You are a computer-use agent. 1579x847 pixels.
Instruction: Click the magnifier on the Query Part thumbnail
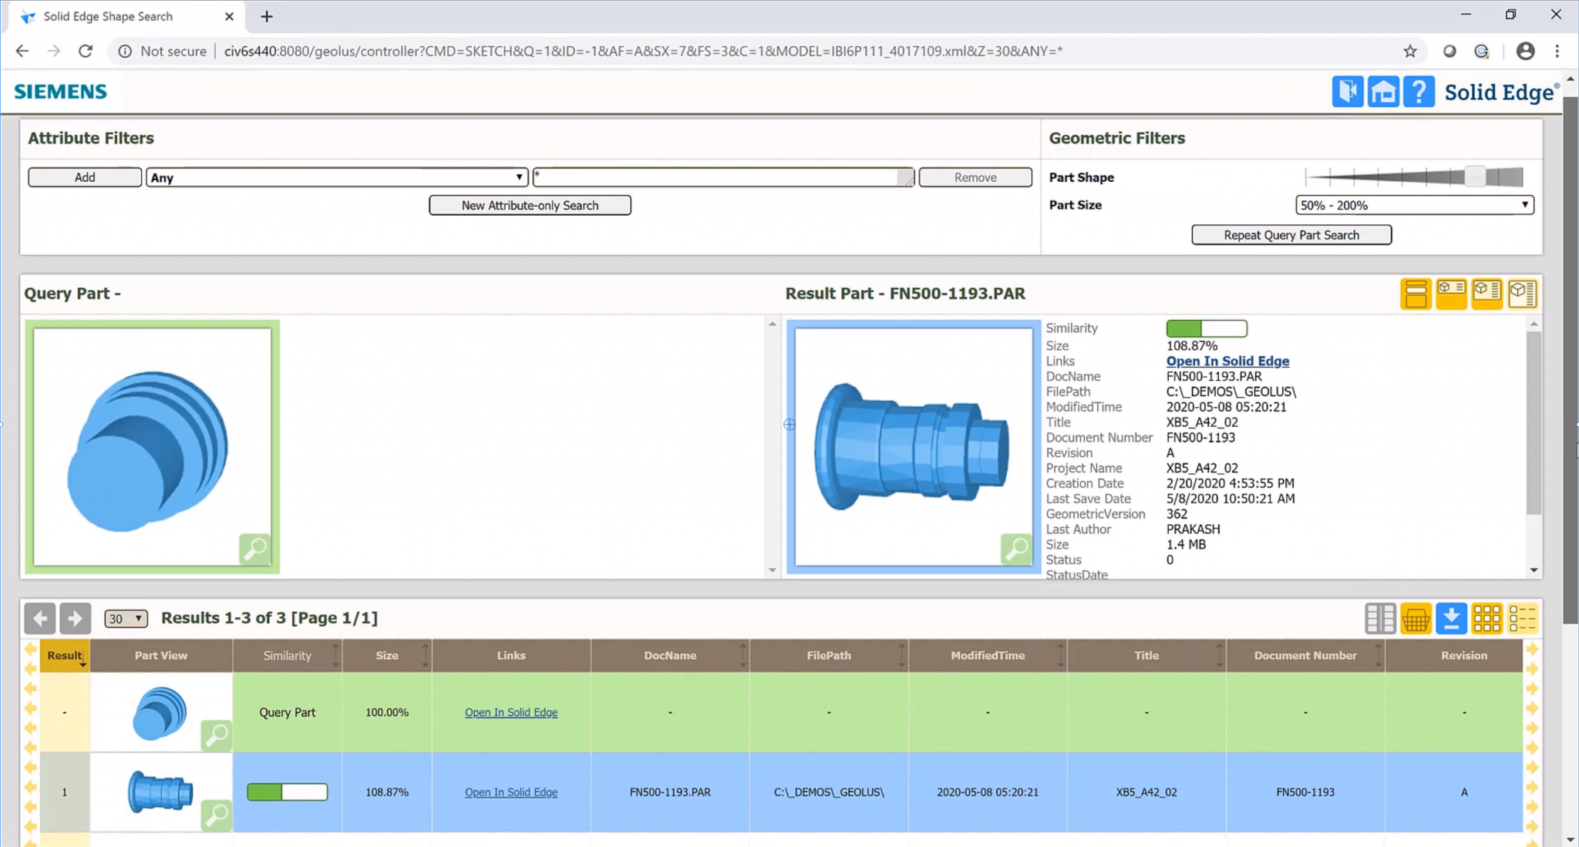pos(255,550)
